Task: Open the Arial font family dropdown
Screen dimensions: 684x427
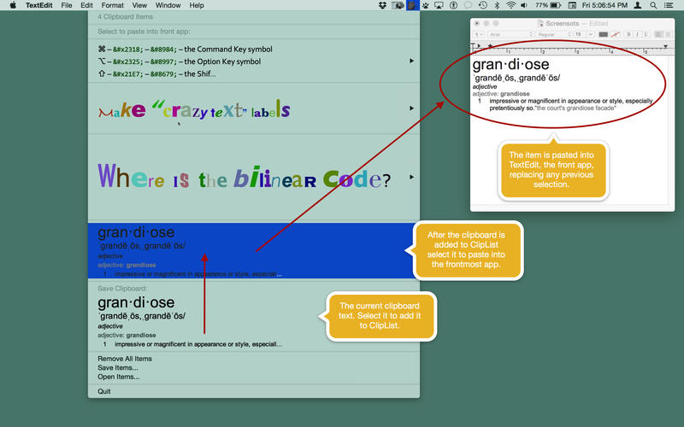Action: [511, 34]
